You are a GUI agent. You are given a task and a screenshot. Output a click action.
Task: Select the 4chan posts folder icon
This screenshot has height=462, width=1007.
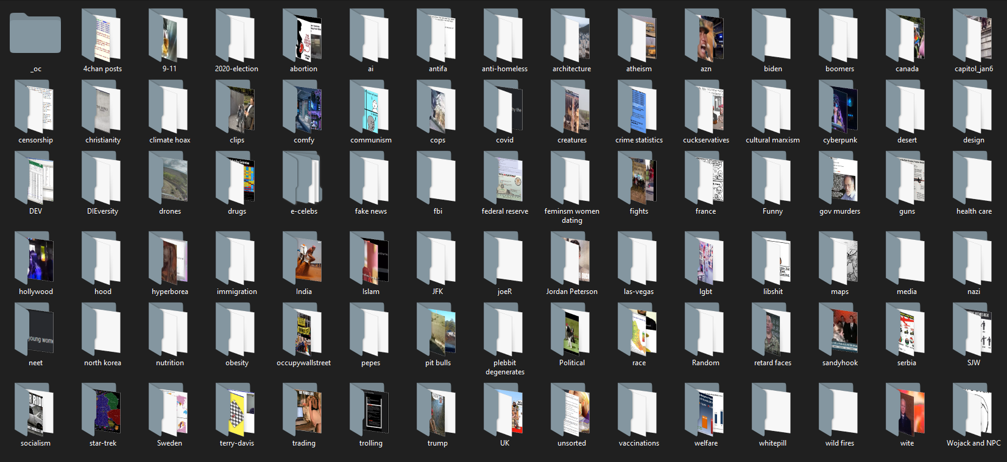pyautogui.click(x=102, y=35)
